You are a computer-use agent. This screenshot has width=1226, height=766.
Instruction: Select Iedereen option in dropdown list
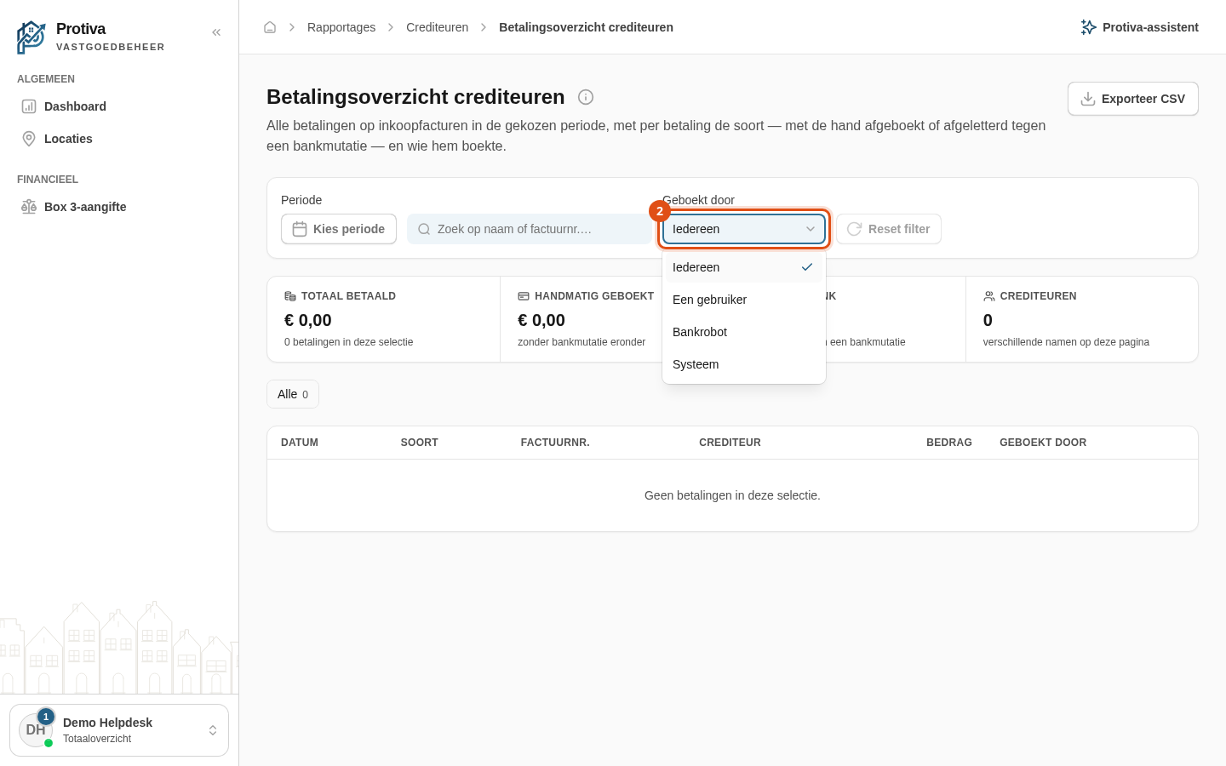(744, 267)
